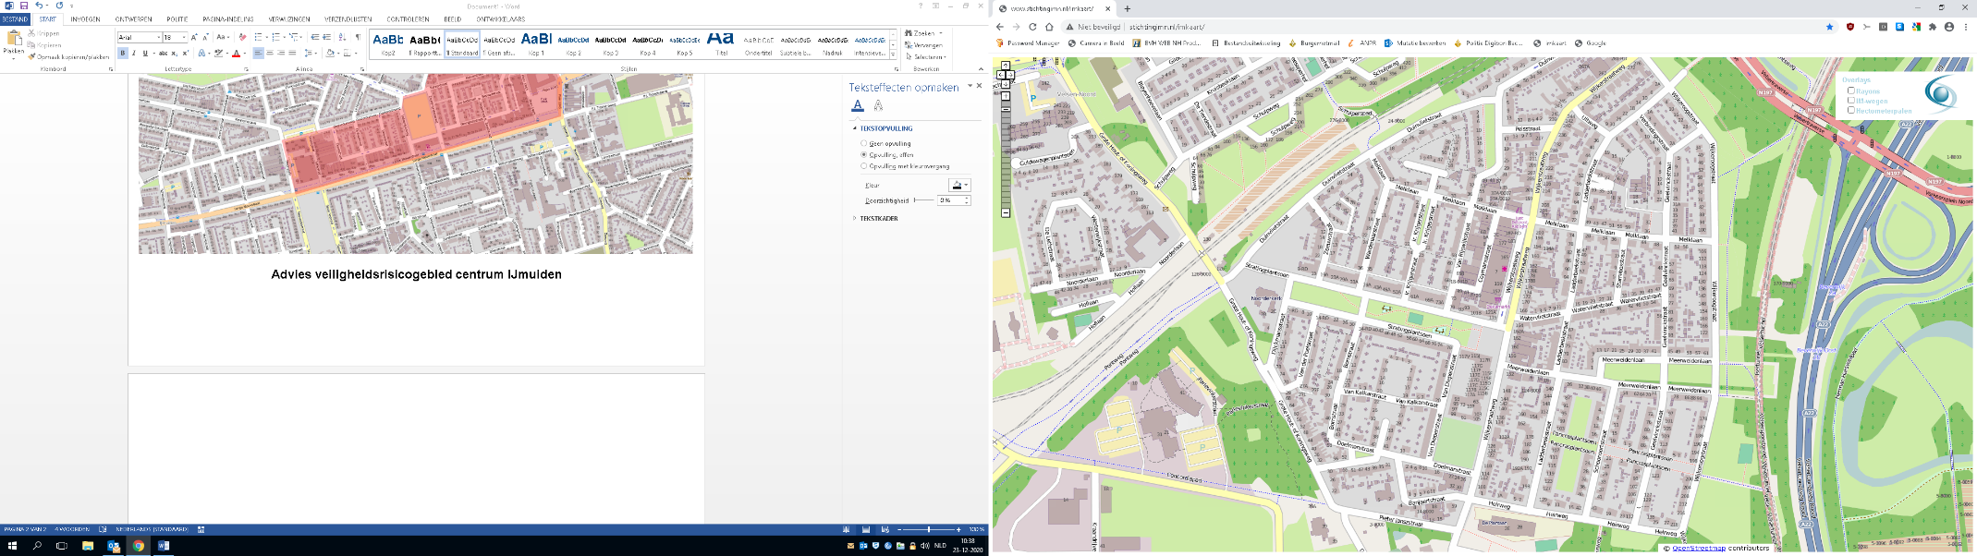Open the Zoeken dropdown arrow
Viewport: 1977px width, 556px height.
(x=941, y=33)
